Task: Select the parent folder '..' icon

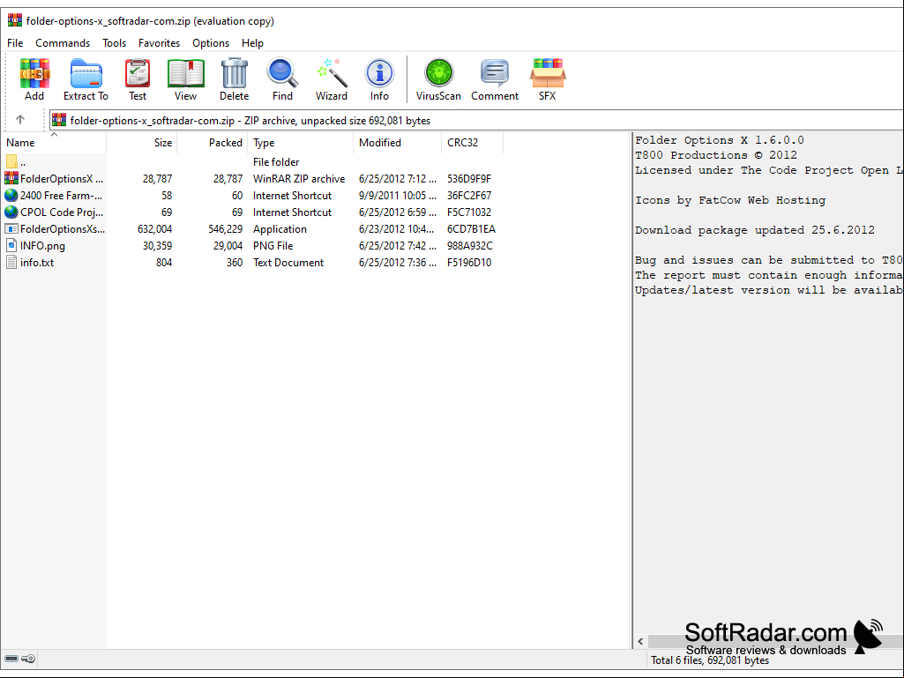Action: (11, 162)
